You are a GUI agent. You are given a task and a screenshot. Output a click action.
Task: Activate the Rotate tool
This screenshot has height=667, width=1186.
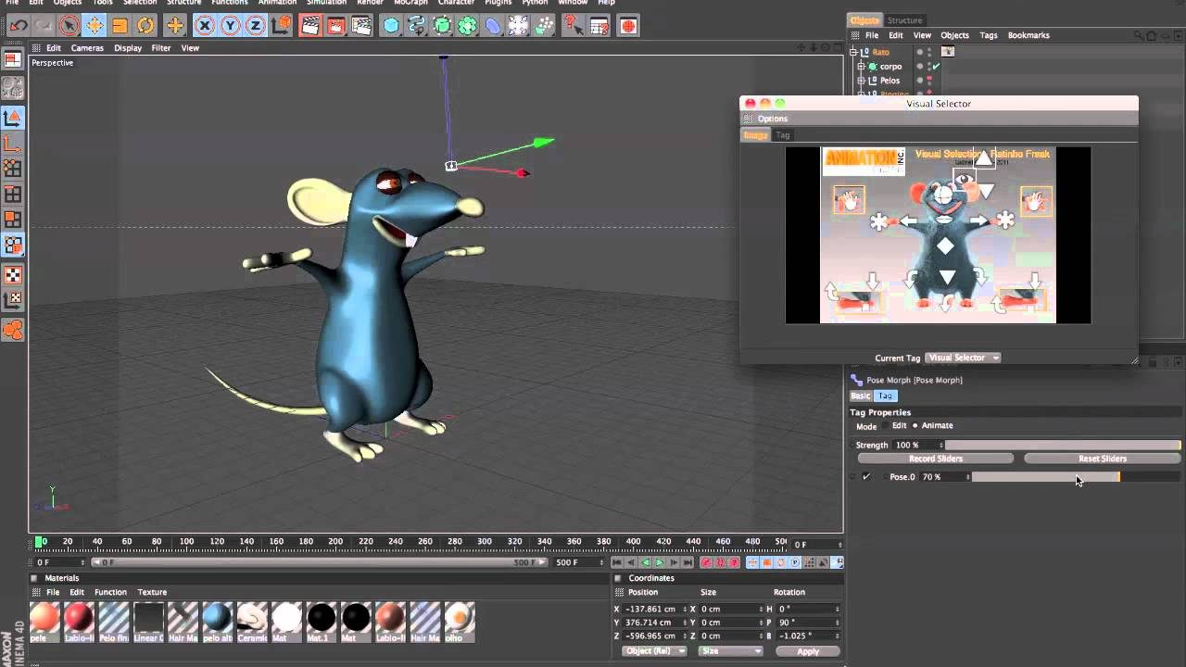[x=145, y=26]
